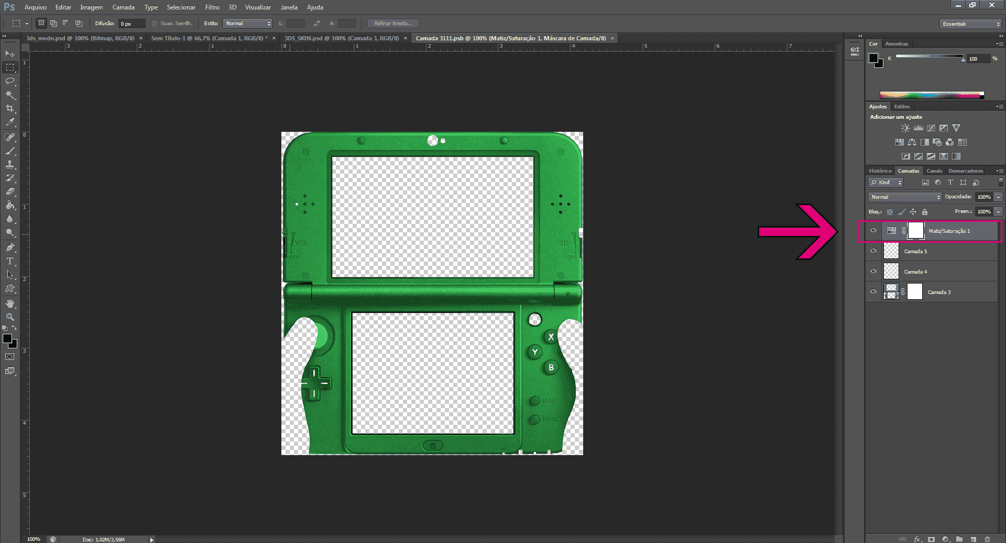
Task: Click the Difusão value field
Action: click(132, 24)
